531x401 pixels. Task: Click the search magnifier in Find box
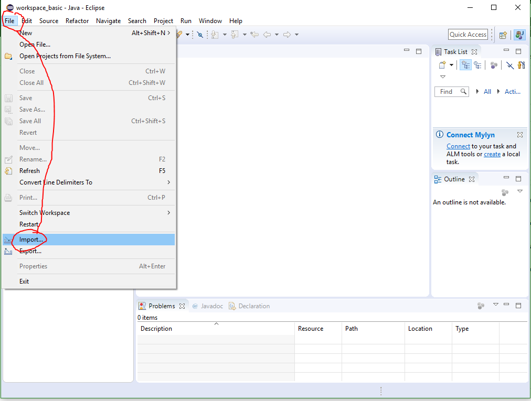point(463,91)
